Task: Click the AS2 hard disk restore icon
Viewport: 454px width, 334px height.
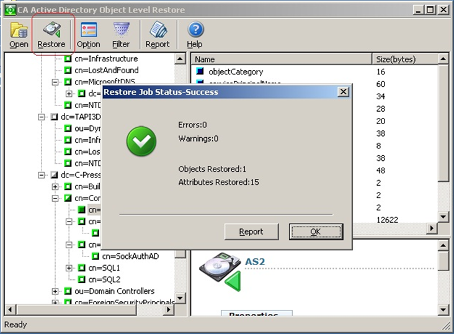Action: coord(221,271)
